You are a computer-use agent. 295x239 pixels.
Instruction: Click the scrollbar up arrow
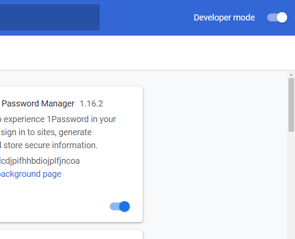[x=291, y=75]
